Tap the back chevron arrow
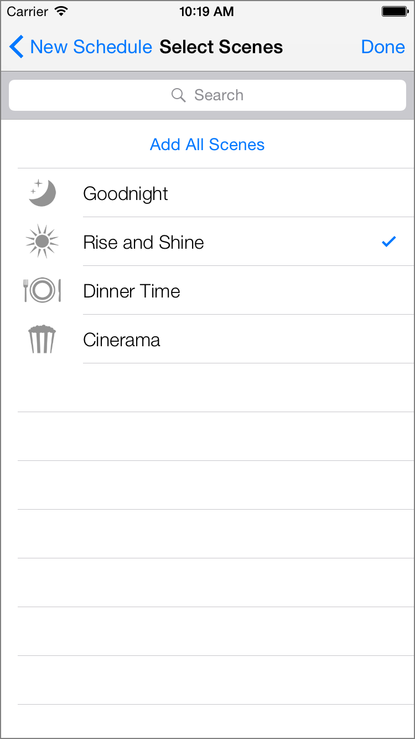415x739 pixels. [x=17, y=47]
